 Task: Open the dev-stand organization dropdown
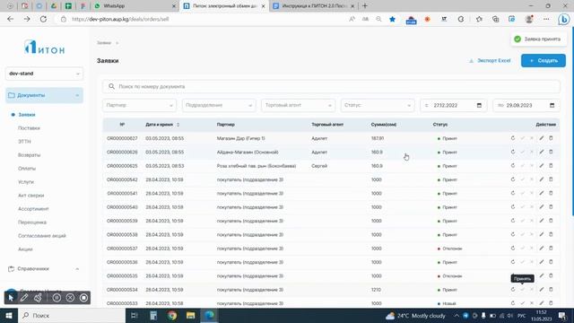click(x=44, y=74)
